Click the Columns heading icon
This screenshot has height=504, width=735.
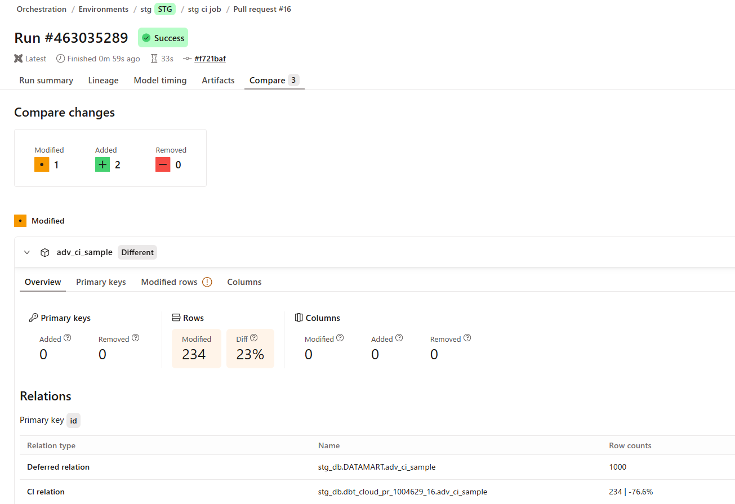(x=299, y=318)
